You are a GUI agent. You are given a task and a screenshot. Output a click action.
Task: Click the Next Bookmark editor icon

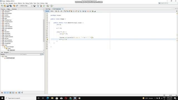[x=78, y=11]
